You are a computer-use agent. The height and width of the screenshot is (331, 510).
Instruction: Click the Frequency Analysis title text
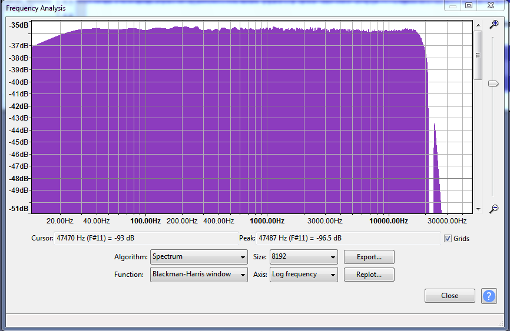[36, 8]
